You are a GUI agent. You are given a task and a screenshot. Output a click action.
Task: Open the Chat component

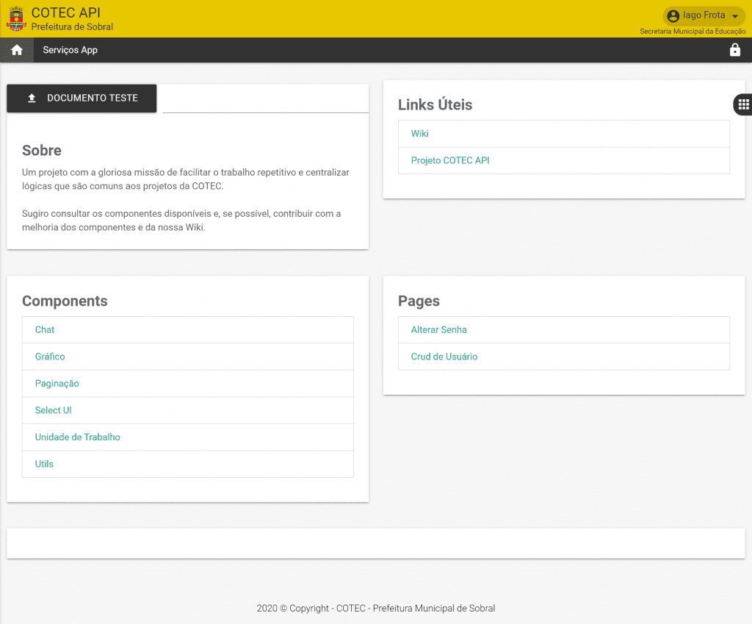45,330
